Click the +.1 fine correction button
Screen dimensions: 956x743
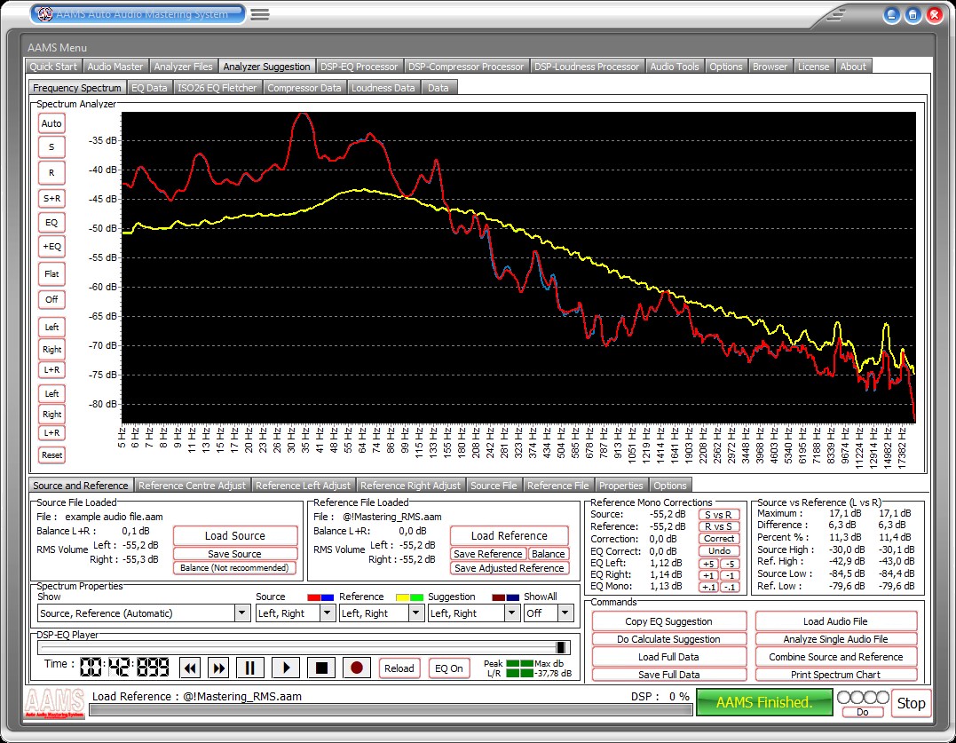coord(708,587)
